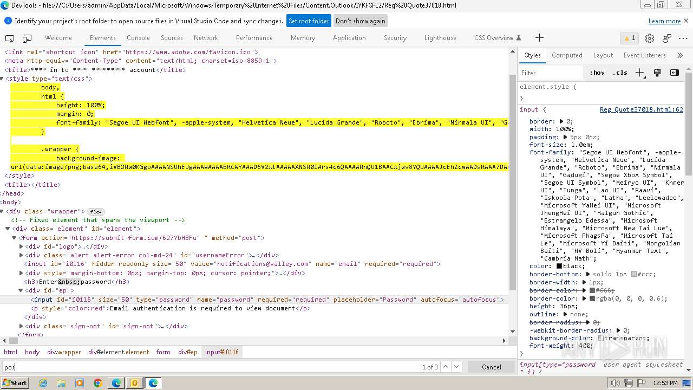The image size is (693, 390).
Task: Go to previous search result arrow
Action: 446,367
